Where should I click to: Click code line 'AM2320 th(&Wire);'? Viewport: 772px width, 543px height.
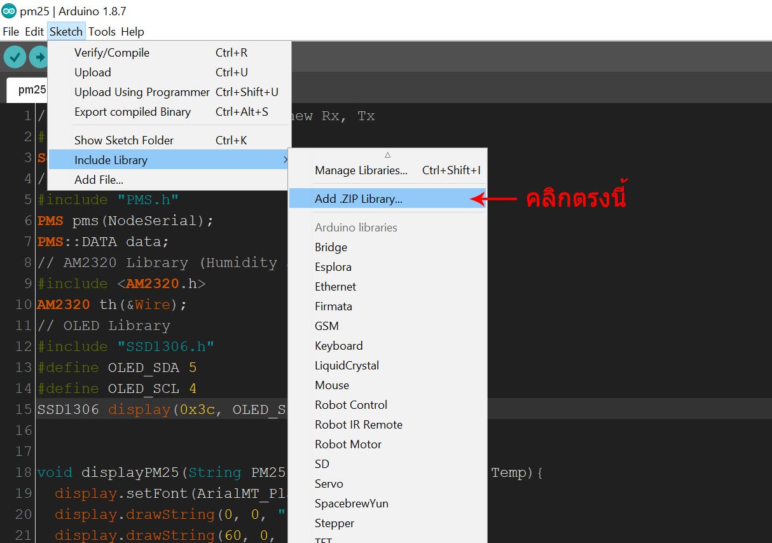(112, 305)
